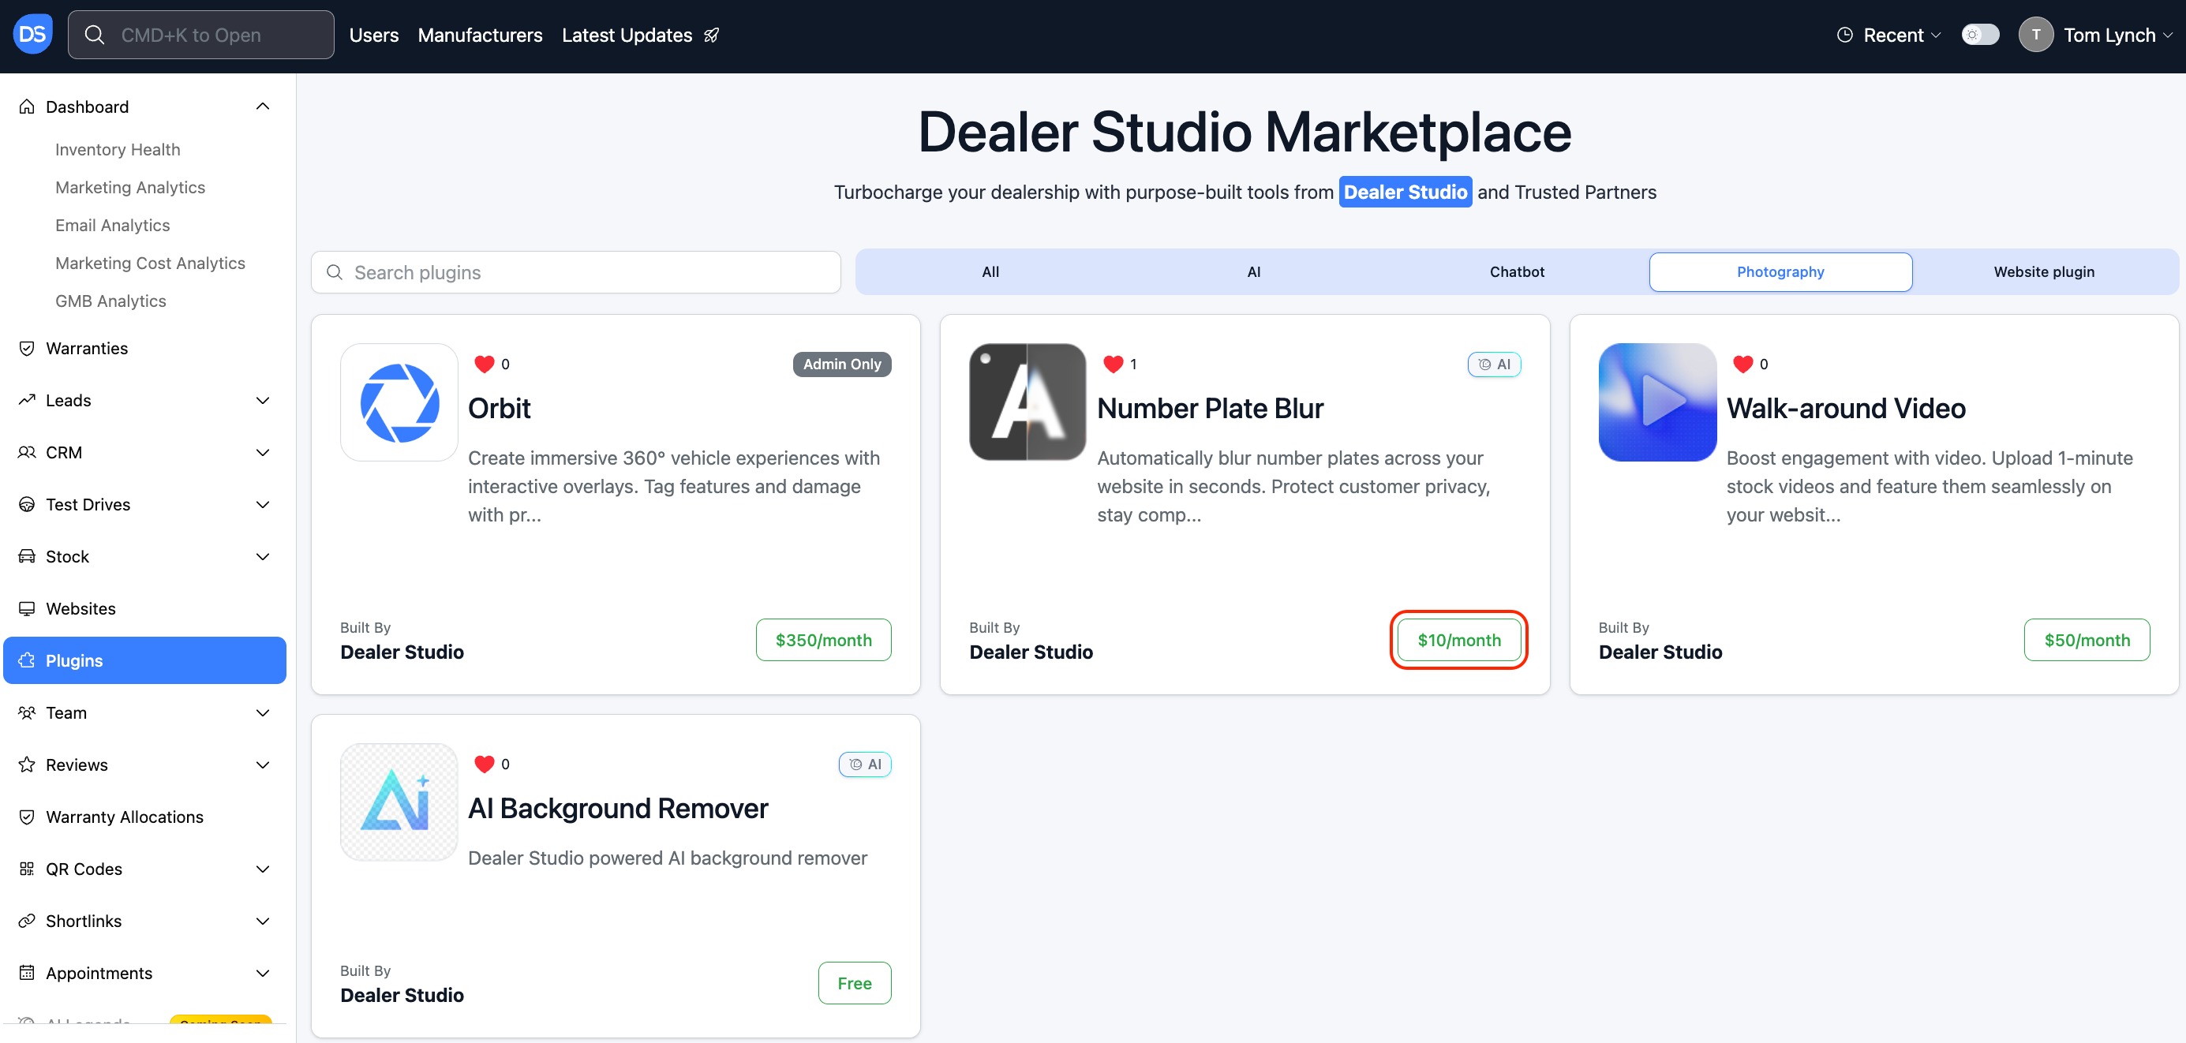
Task: Open the Recent dropdown
Action: tap(1888, 36)
